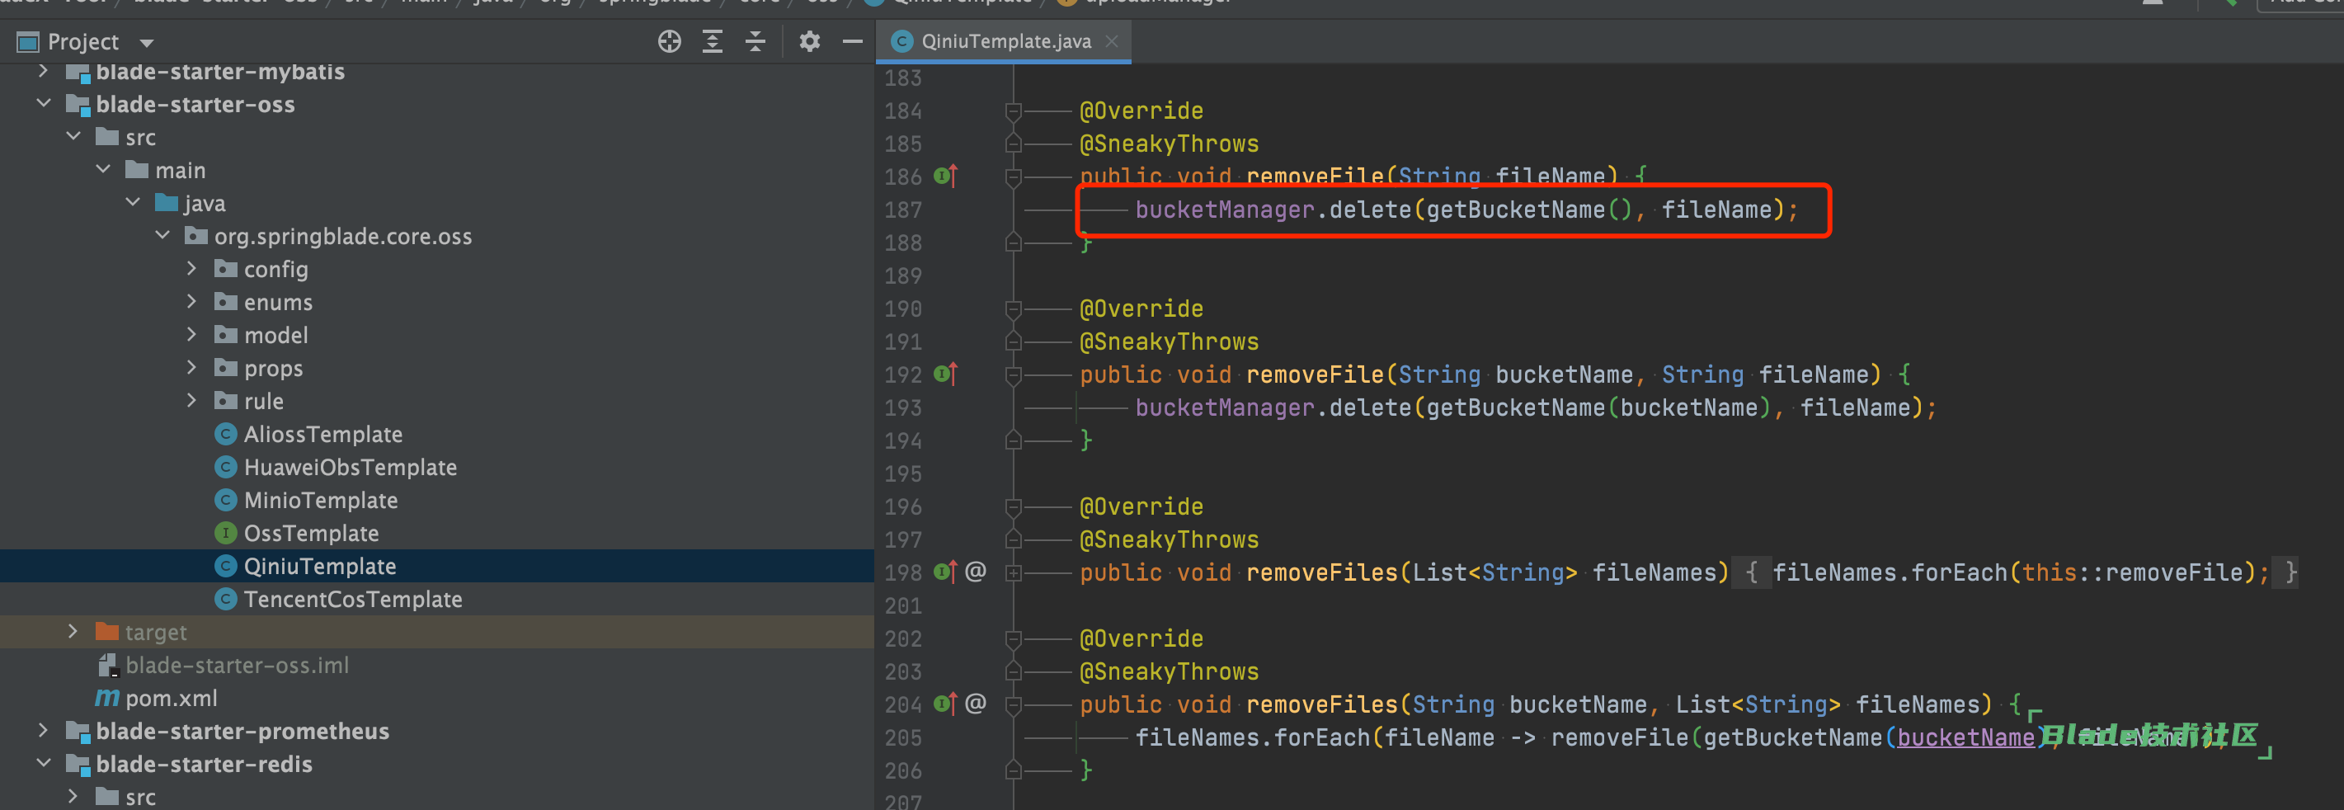Select the props package folder

pos(273,368)
